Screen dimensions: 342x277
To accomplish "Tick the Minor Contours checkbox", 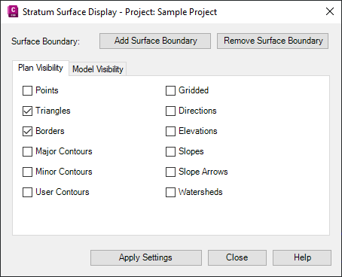I will tap(27, 172).
